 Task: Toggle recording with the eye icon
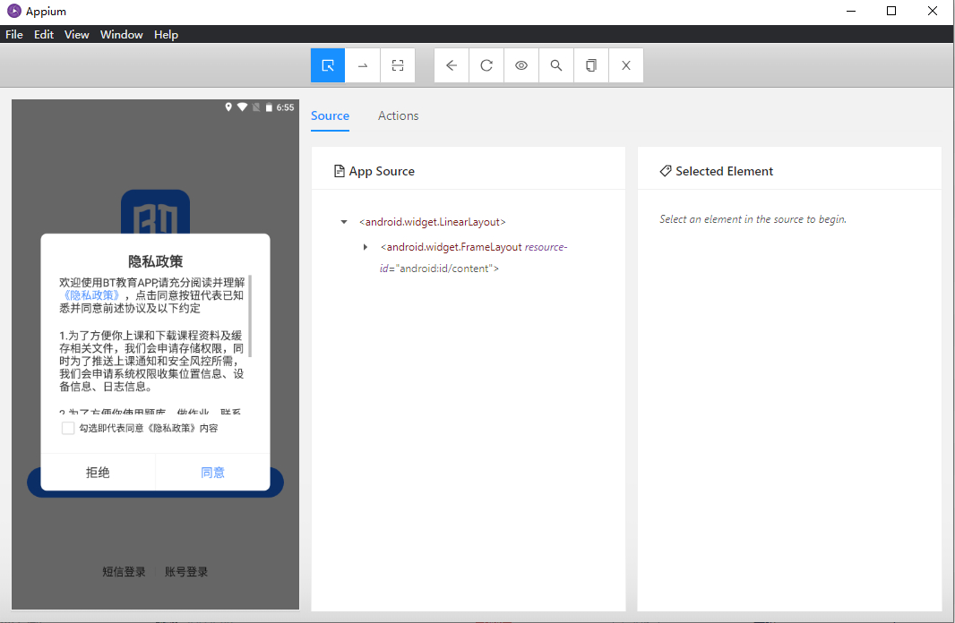click(x=521, y=65)
